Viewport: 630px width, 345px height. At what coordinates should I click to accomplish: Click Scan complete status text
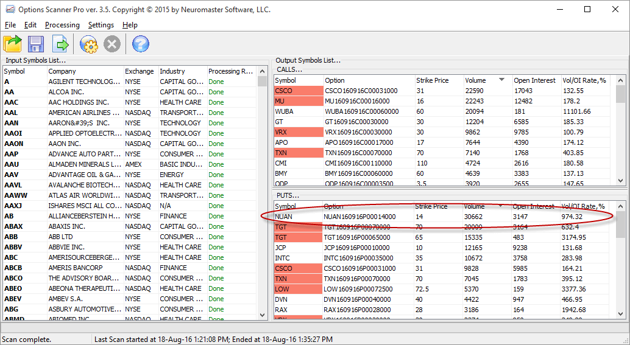27,340
